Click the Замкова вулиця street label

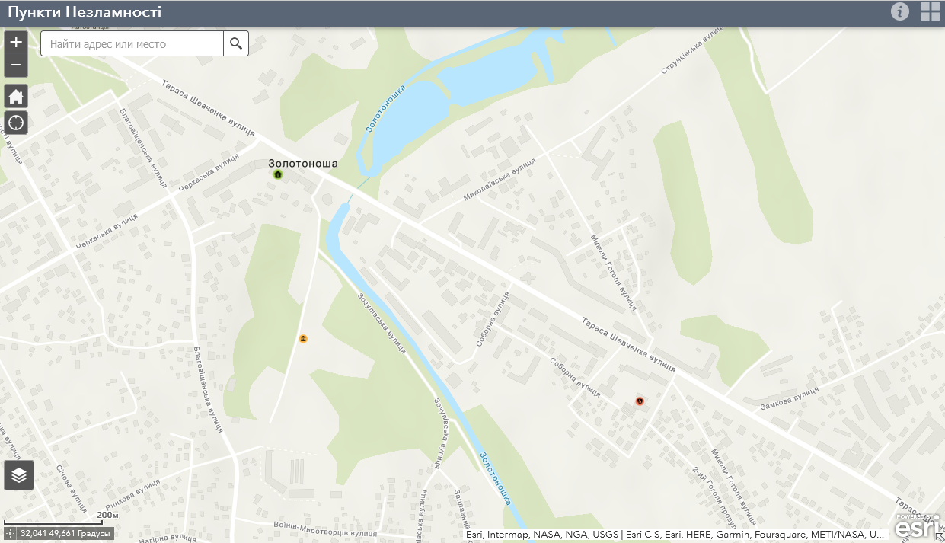789,398
